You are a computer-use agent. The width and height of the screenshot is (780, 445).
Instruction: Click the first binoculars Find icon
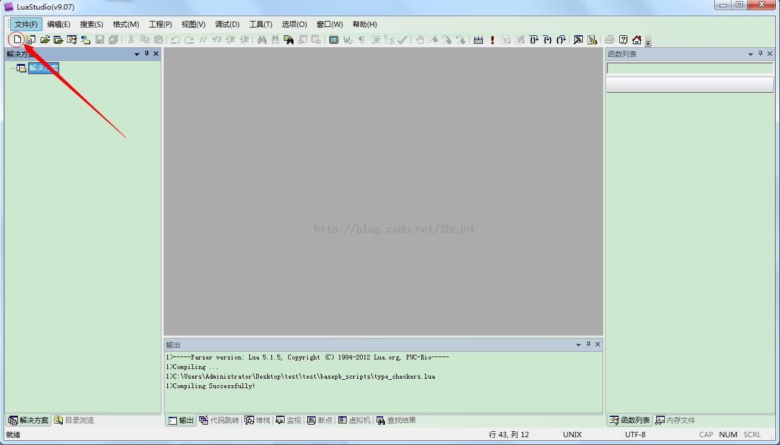click(261, 39)
